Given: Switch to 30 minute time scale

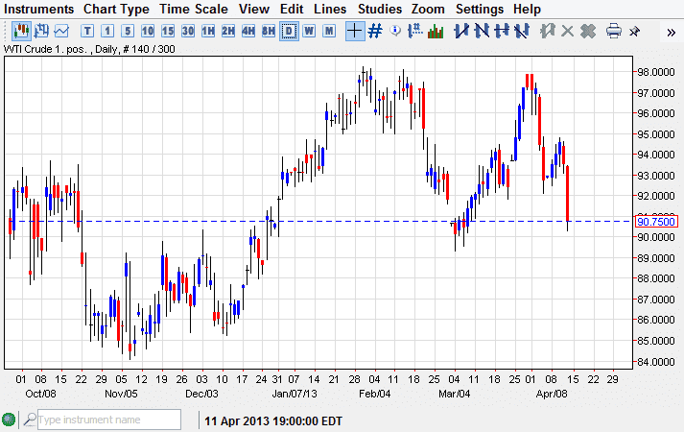Looking at the screenshot, I should pos(188,31).
